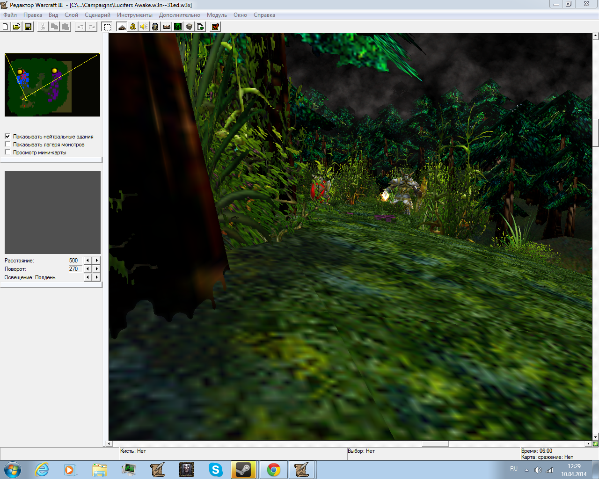
Task: Click the horizontal scrollbar thumb under viewport
Action: pyautogui.click(x=435, y=443)
